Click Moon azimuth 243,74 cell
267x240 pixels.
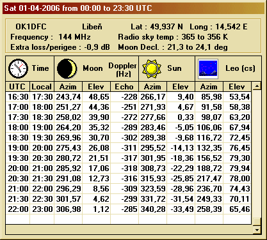69,97
